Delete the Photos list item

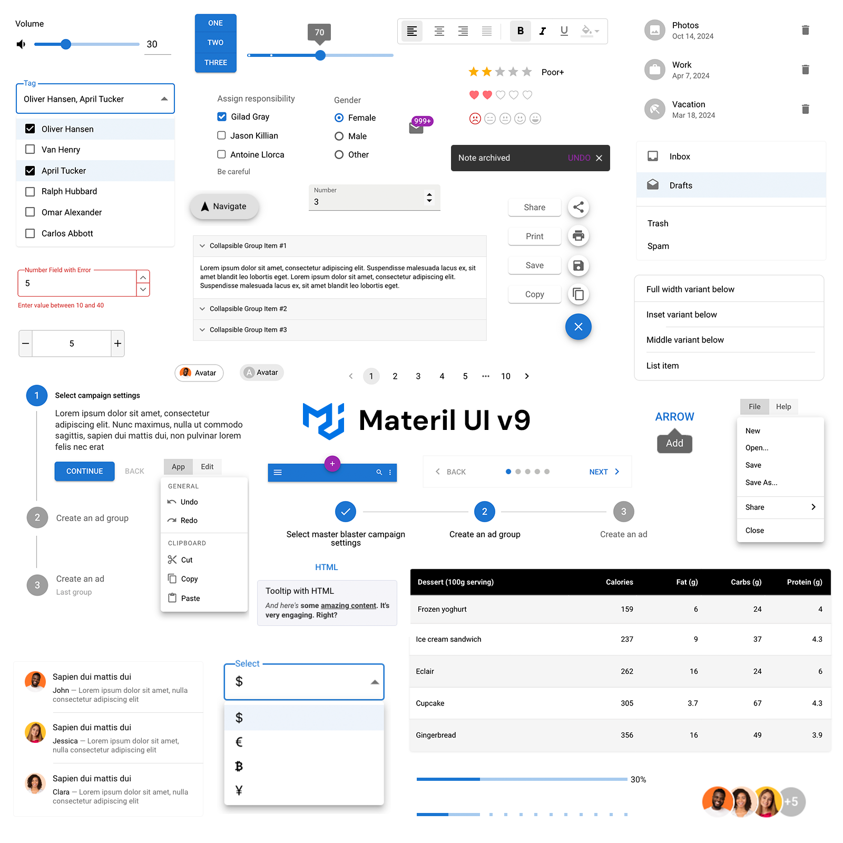click(x=805, y=30)
